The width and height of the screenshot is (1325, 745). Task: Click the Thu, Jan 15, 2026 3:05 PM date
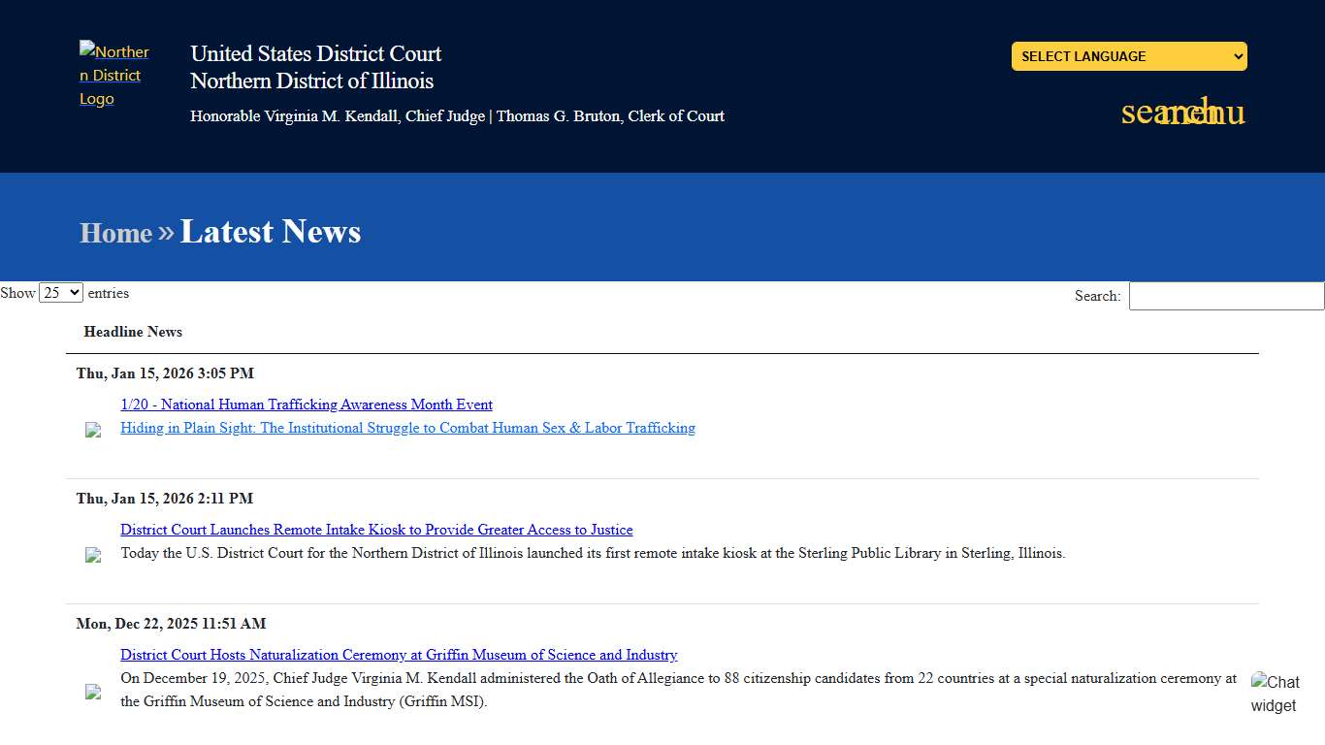(x=165, y=373)
